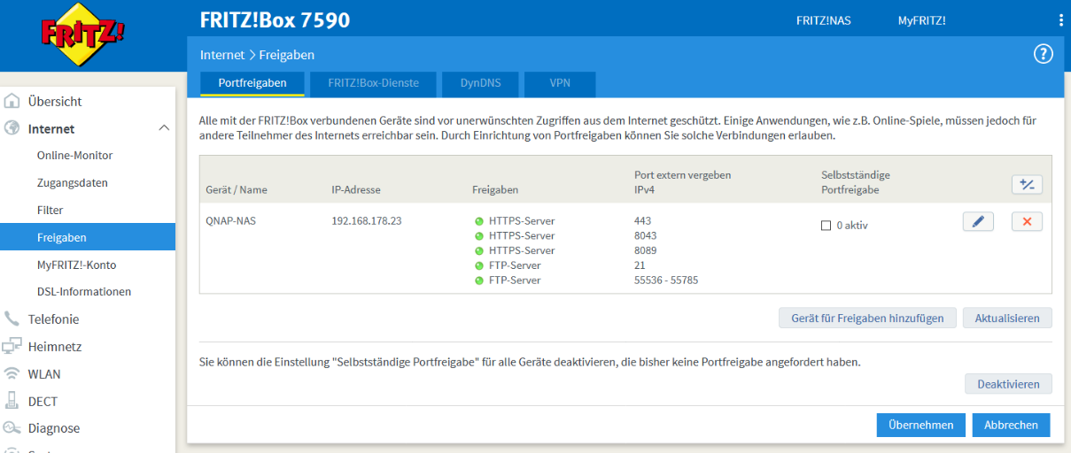
Task: Open the three-dot options menu
Action: coord(1060,20)
